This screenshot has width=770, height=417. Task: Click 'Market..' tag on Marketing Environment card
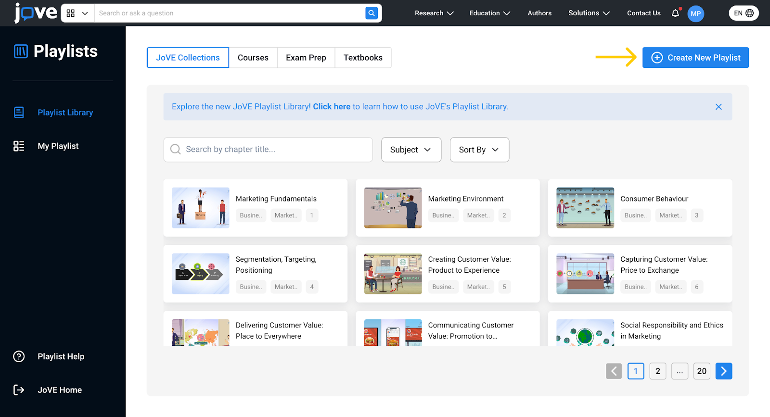[478, 215]
